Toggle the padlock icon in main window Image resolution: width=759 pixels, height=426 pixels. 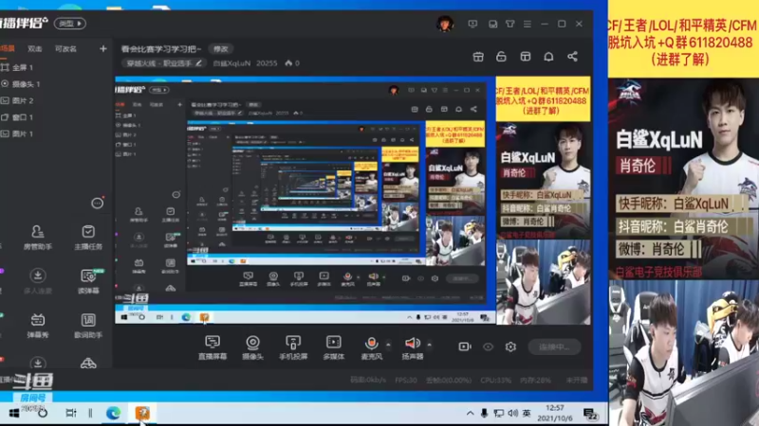pos(502,57)
